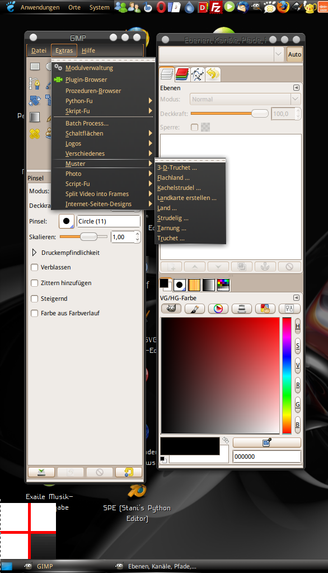
Task: Switch to the Channels dock tab
Action: coord(182,74)
